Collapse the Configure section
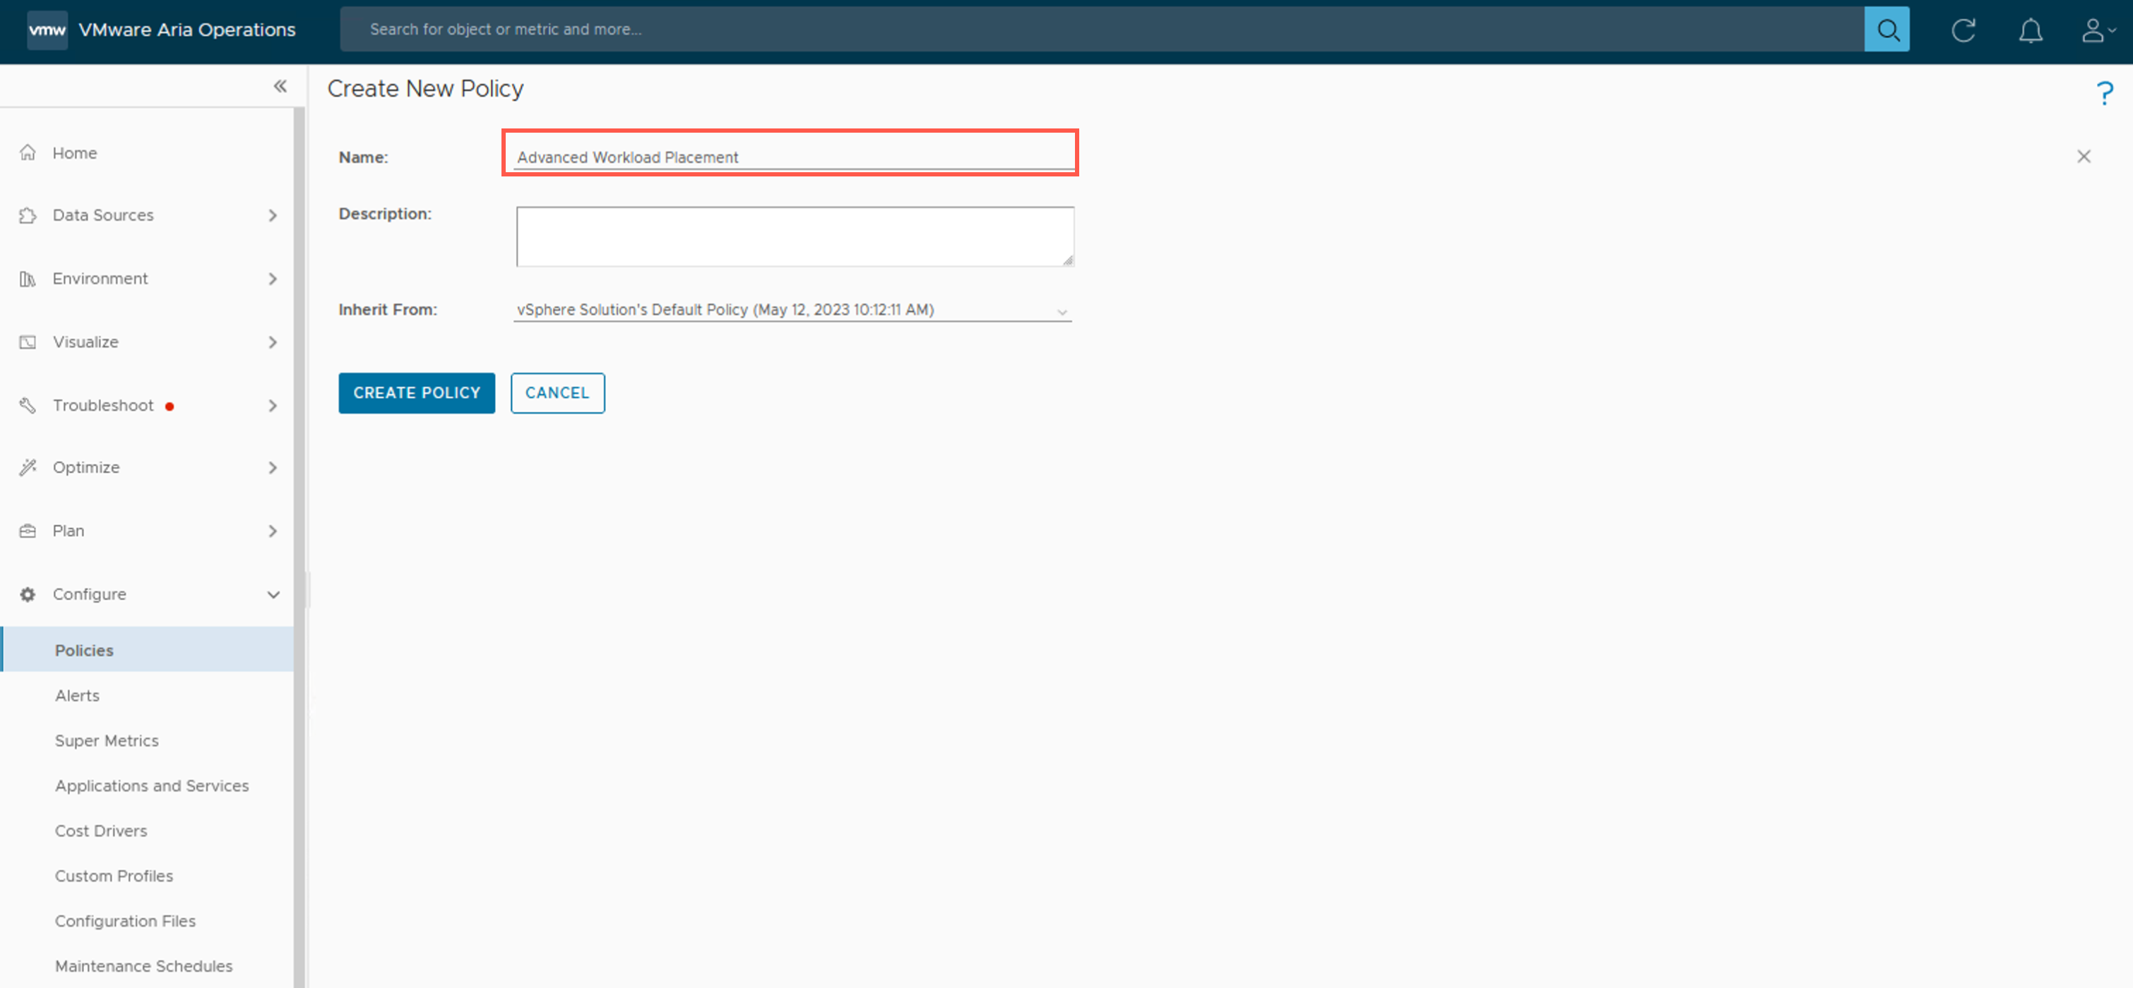Viewport: 2133px width, 988px height. (x=273, y=594)
